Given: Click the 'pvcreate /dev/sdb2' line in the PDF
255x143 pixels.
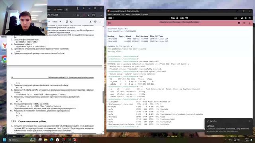Looking at the screenshot, I should [x=27, y=42].
